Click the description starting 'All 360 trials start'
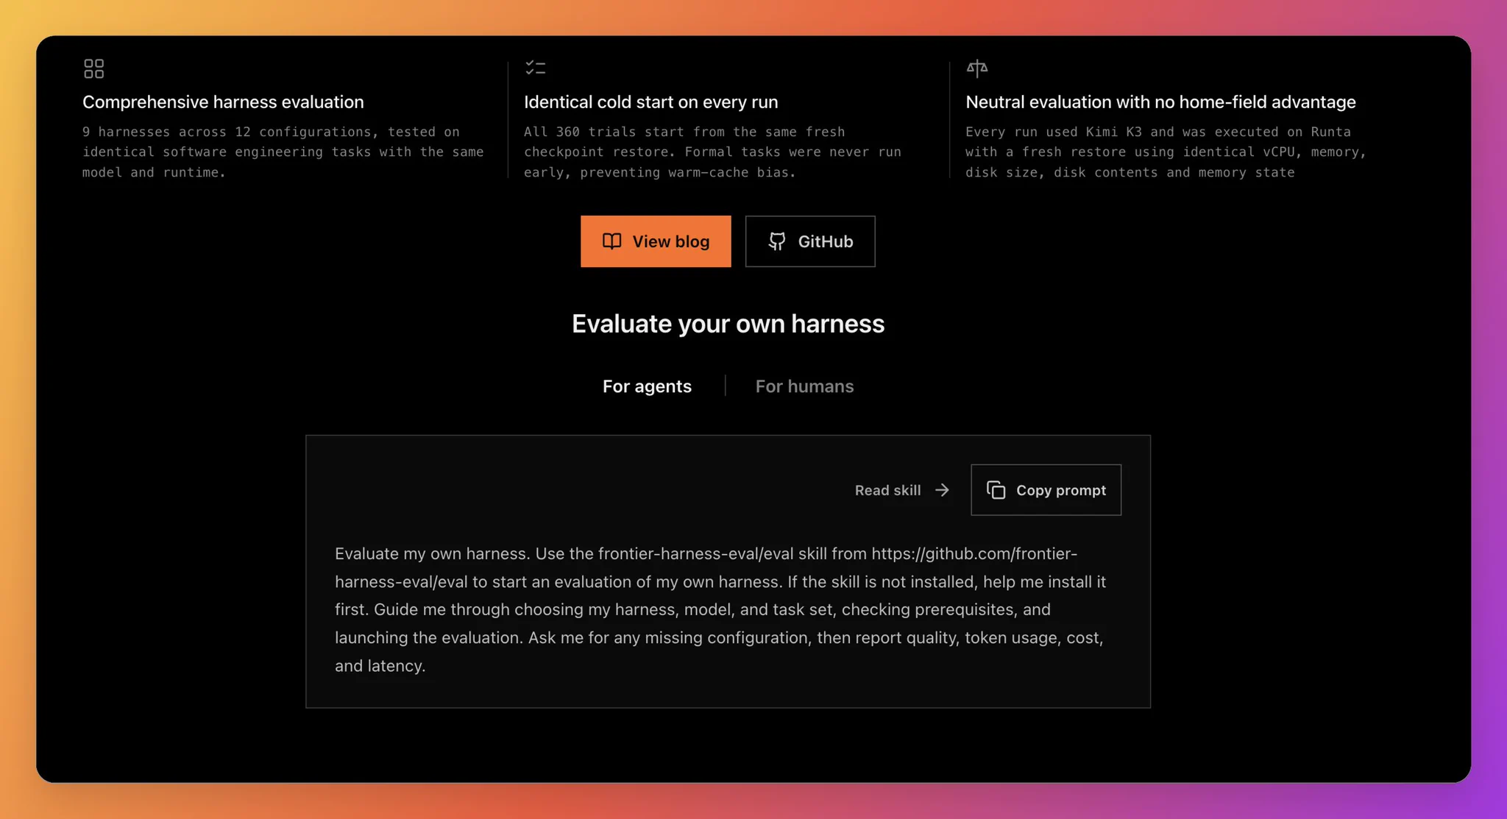The width and height of the screenshot is (1507, 819). [712, 152]
